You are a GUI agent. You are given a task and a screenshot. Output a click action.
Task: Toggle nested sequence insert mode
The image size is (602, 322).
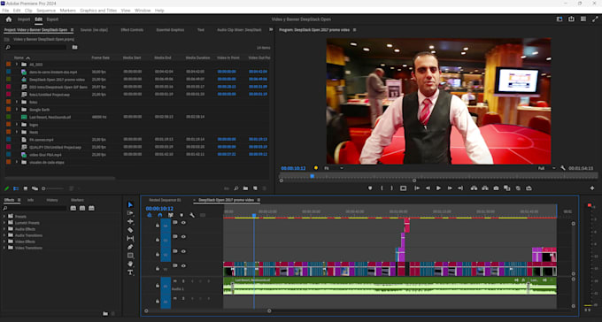pyautogui.click(x=150, y=215)
